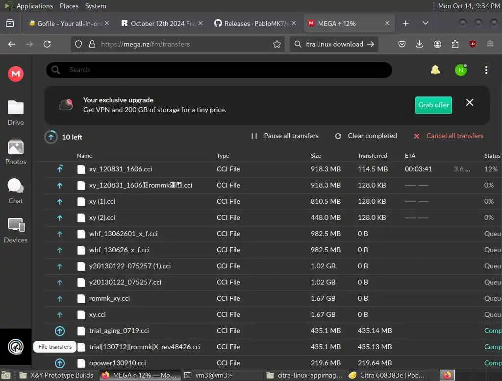
Task: Click the browser search box
Action: (334, 44)
